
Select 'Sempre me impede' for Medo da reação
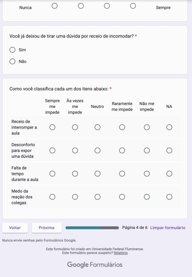click(52, 197)
